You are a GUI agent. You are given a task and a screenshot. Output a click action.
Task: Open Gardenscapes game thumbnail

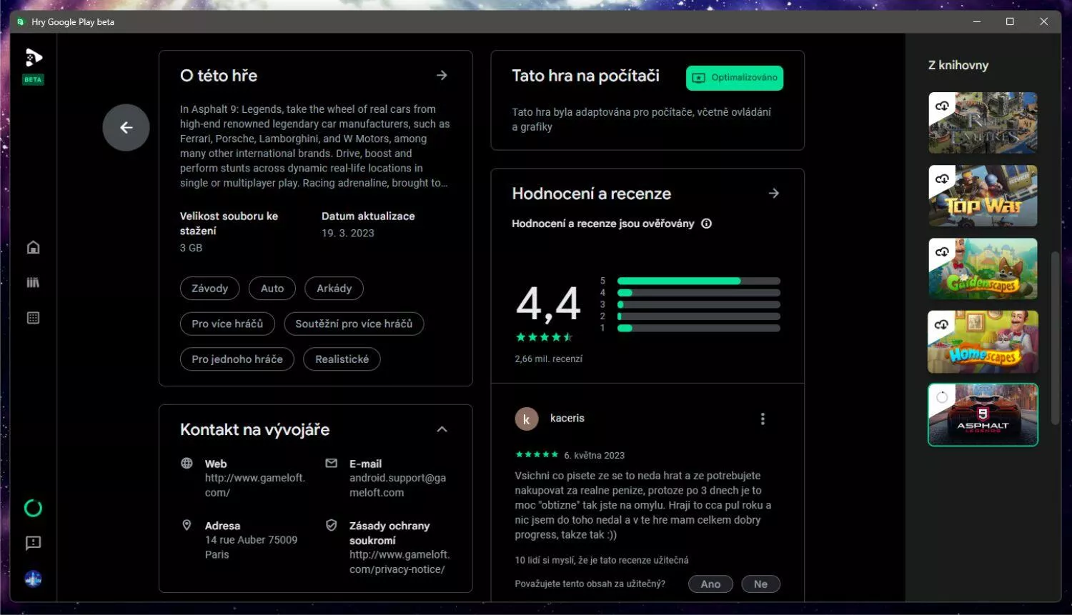click(x=983, y=269)
